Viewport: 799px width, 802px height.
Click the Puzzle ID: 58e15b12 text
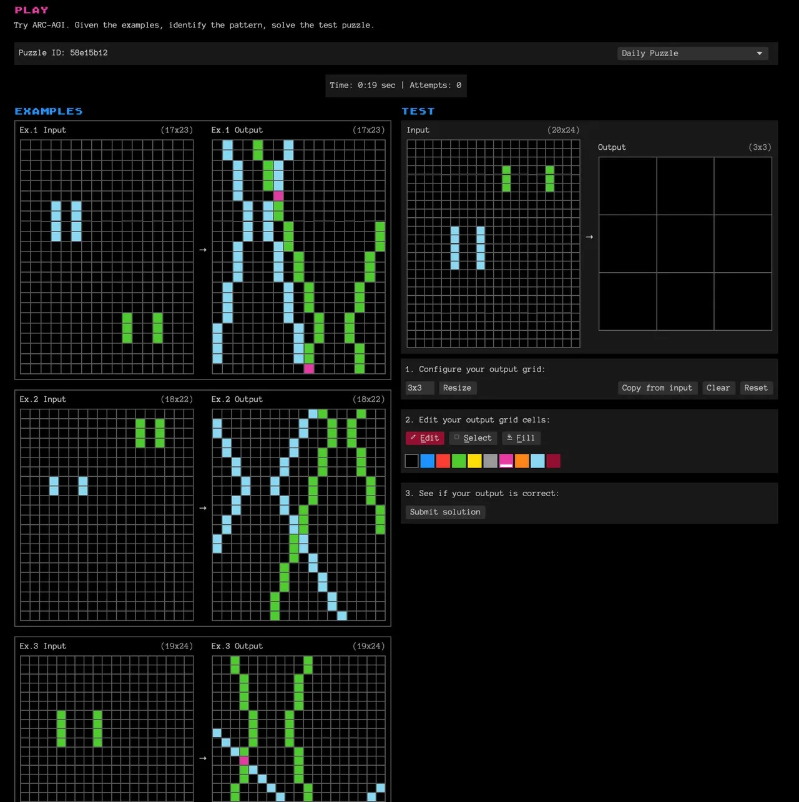click(63, 53)
